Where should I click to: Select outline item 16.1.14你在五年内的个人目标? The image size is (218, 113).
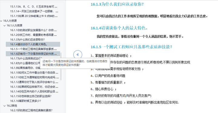[x=34, y=91]
